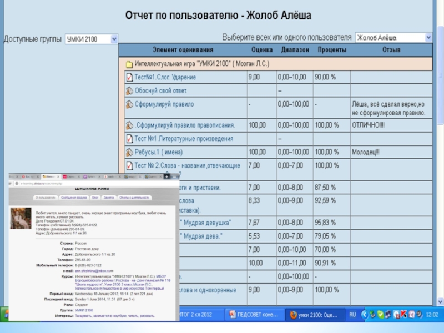Click the assignment icon beside Ребусы.1 (имена)

point(129,152)
